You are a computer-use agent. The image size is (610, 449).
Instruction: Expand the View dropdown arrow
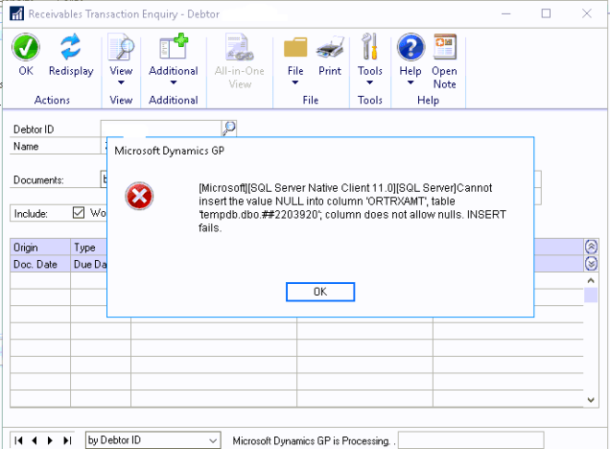point(121,83)
